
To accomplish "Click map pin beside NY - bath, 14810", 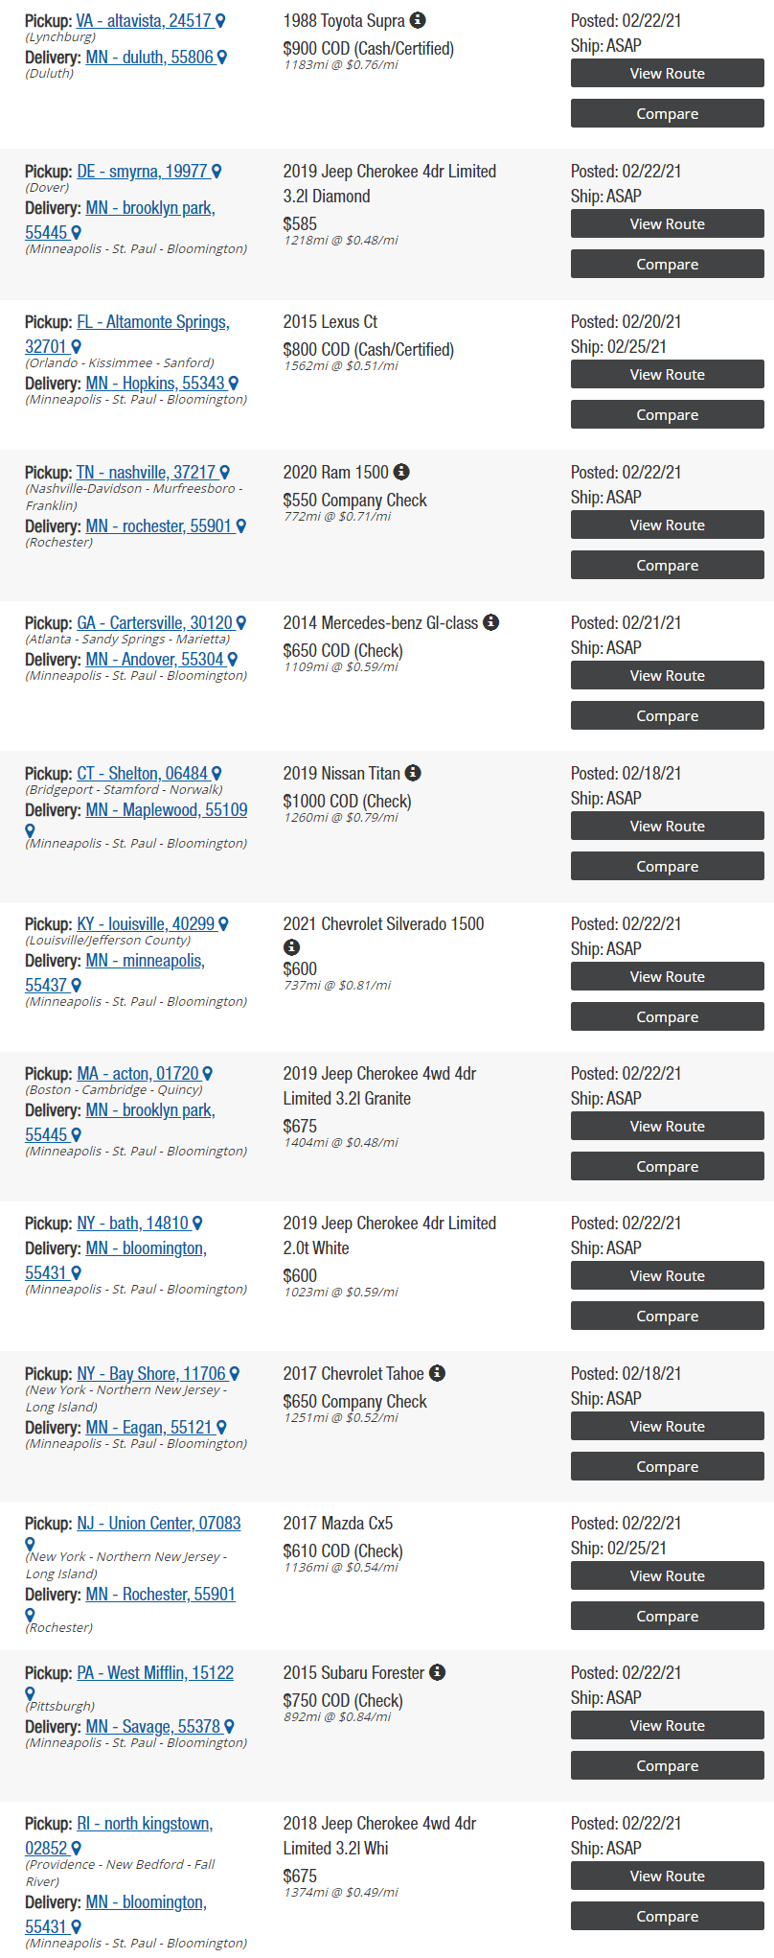I will [197, 1223].
